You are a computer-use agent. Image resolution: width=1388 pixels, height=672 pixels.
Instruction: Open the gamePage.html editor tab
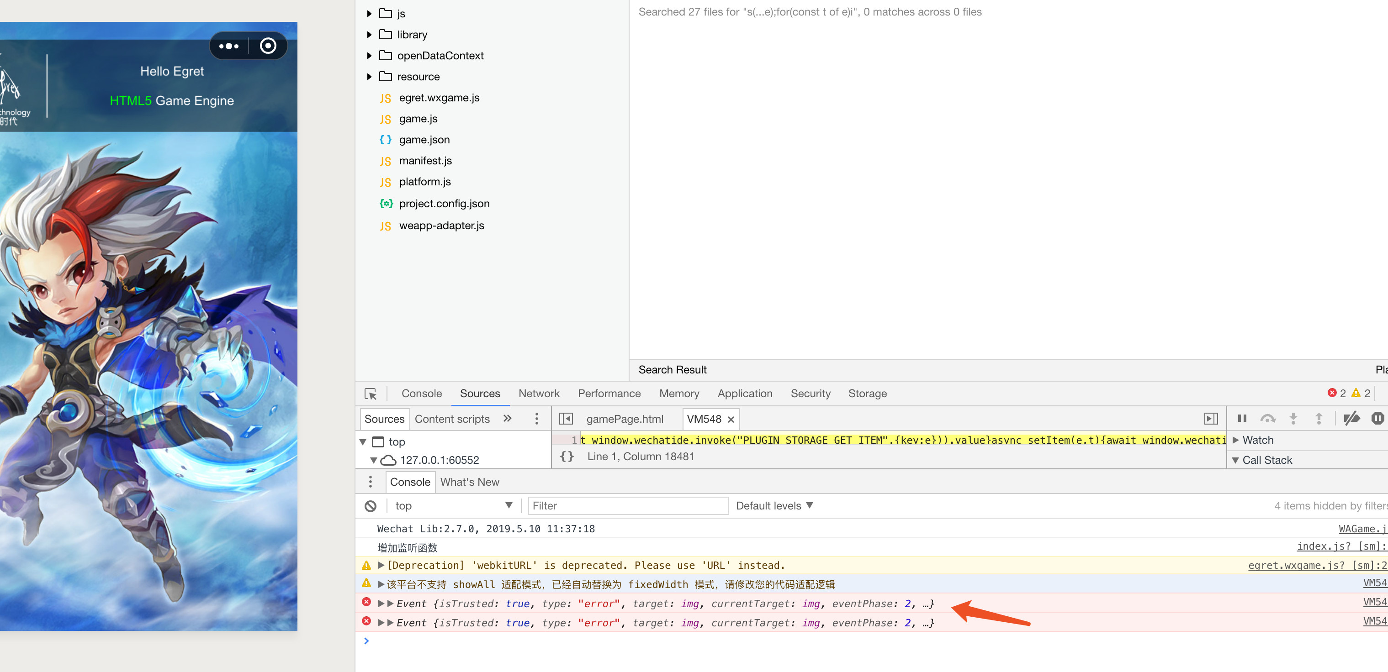[625, 419]
